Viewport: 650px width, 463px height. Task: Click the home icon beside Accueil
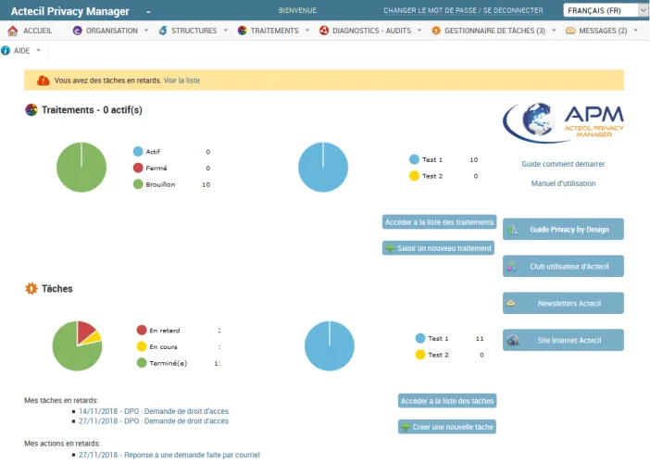[12, 31]
